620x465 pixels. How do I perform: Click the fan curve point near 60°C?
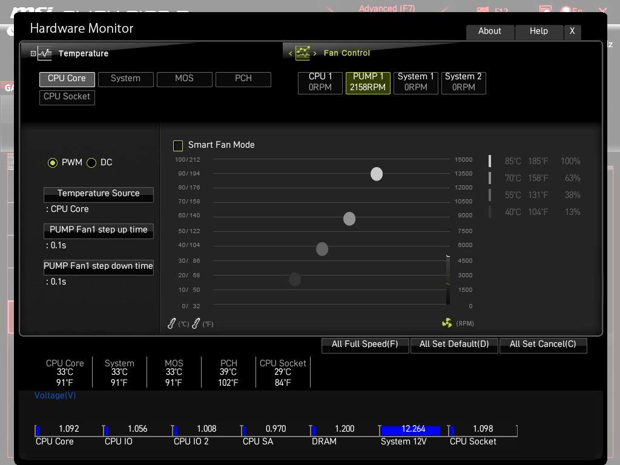click(349, 219)
